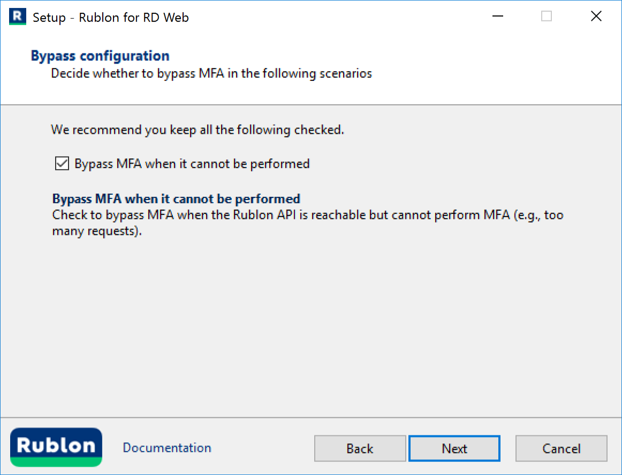The height and width of the screenshot is (475, 622).
Task: Click the white header area beside the heading
Action: (428, 59)
